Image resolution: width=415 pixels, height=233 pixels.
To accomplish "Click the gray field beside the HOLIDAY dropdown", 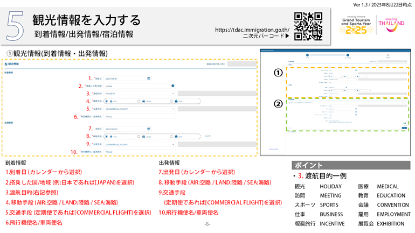I will pos(217,94).
